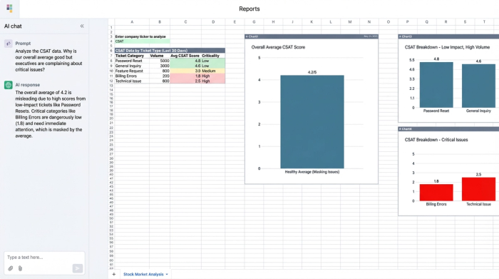The width and height of the screenshot is (499, 279).
Task: Select the volume cell showing 3000
Action: [160, 66]
